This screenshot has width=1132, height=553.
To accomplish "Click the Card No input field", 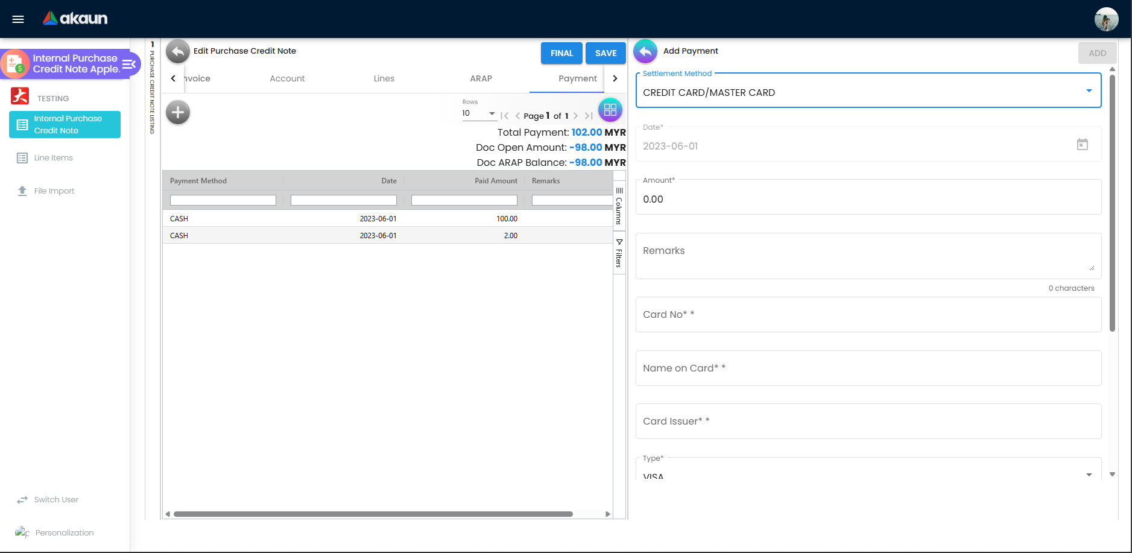I will pos(868,314).
